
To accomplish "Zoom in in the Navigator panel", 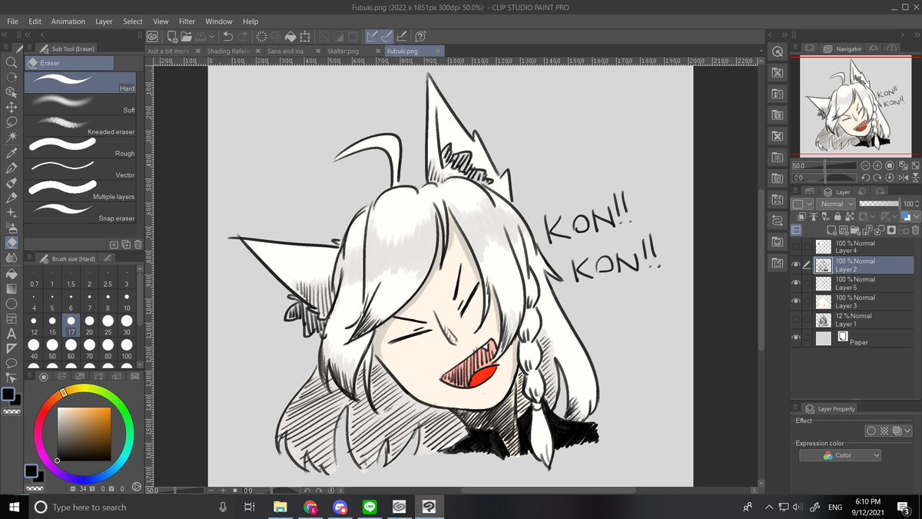I will coord(877,165).
